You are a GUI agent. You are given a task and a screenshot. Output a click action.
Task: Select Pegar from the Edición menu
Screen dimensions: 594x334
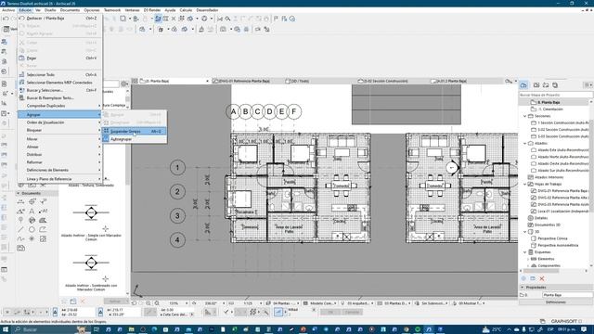pos(59,58)
